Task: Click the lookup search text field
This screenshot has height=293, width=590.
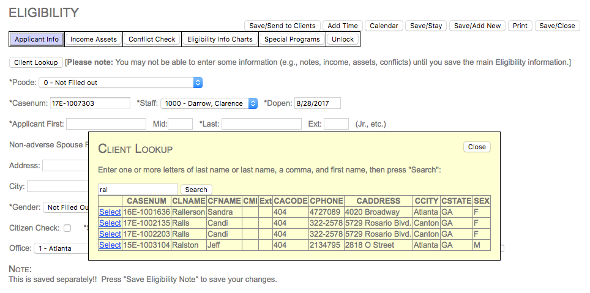Action: click(138, 190)
